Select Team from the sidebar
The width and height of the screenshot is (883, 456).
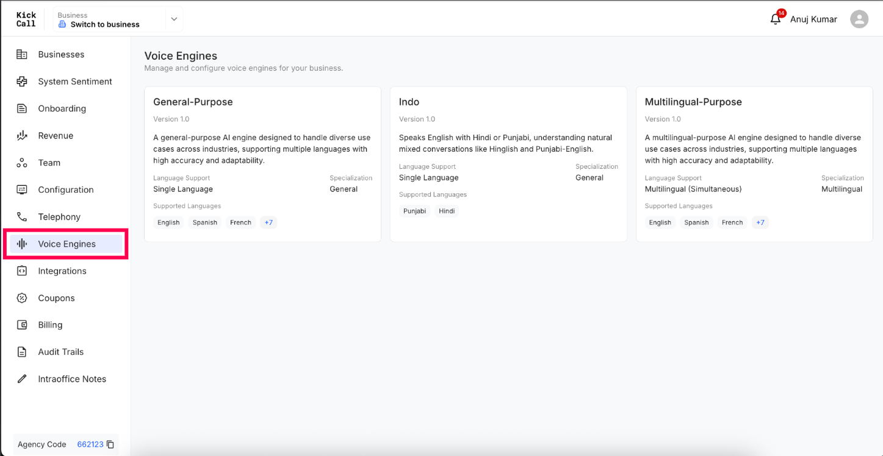tap(66, 163)
